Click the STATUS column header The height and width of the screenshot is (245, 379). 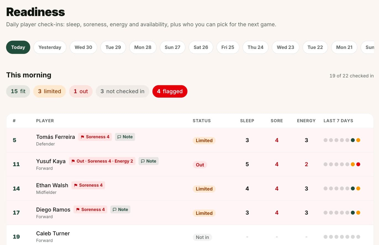point(202,121)
